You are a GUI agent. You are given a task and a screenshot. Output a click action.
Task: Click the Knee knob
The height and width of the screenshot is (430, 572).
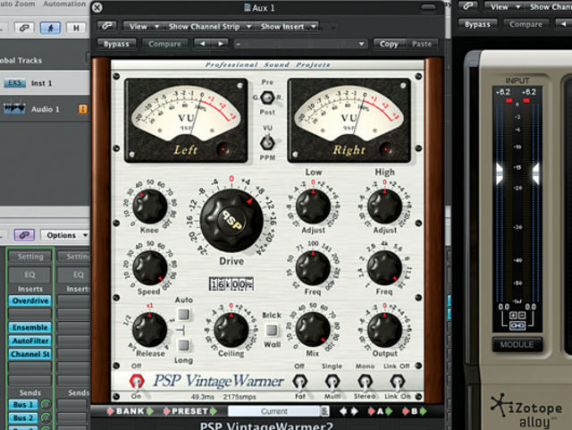point(149,207)
